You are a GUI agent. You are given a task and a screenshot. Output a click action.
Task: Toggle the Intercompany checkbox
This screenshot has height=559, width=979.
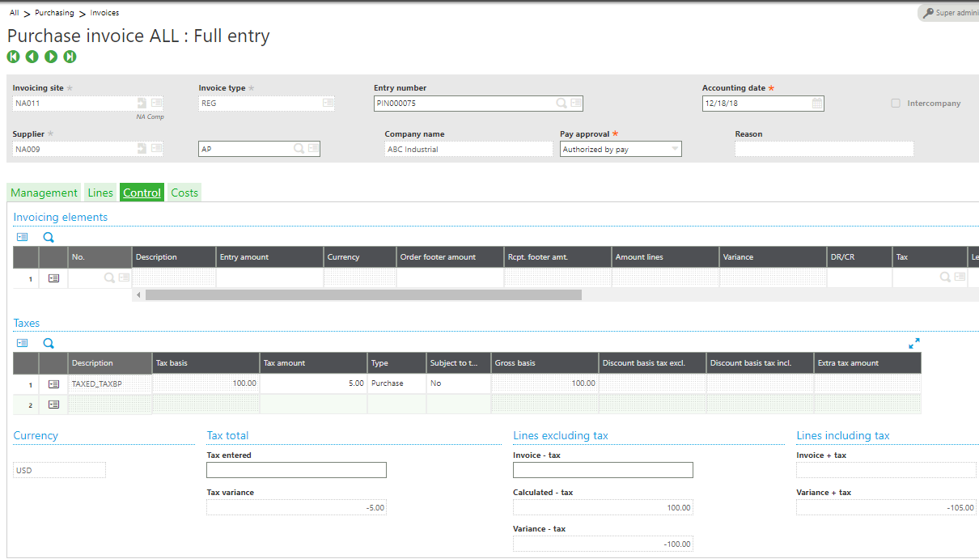(x=896, y=103)
